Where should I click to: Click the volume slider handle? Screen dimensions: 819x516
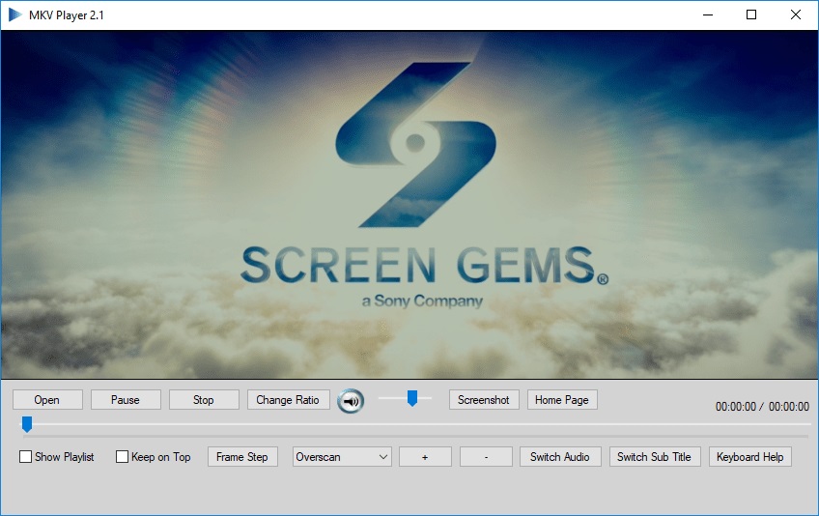click(x=412, y=398)
